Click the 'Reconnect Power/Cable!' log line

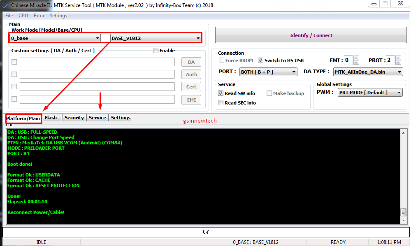point(36,212)
